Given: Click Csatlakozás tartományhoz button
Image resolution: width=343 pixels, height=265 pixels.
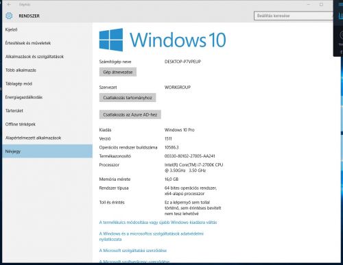Looking at the screenshot, I should pyautogui.click(x=128, y=97).
